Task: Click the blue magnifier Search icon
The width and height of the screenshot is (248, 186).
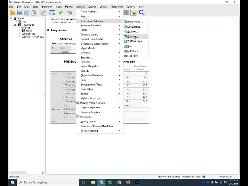Action: coord(142,13)
